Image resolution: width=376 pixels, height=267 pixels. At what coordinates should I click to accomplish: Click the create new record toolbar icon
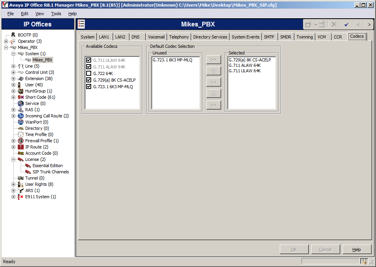point(308,24)
